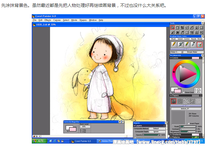Select the Paint Bucket tool
This screenshot has width=213, height=148.
click(177, 32)
